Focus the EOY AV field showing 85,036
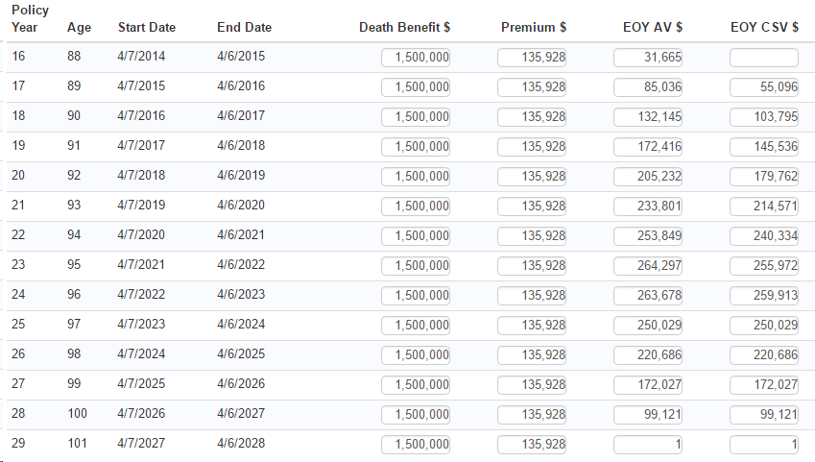The height and width of the screenshot is (462, 815). (648, 87)
